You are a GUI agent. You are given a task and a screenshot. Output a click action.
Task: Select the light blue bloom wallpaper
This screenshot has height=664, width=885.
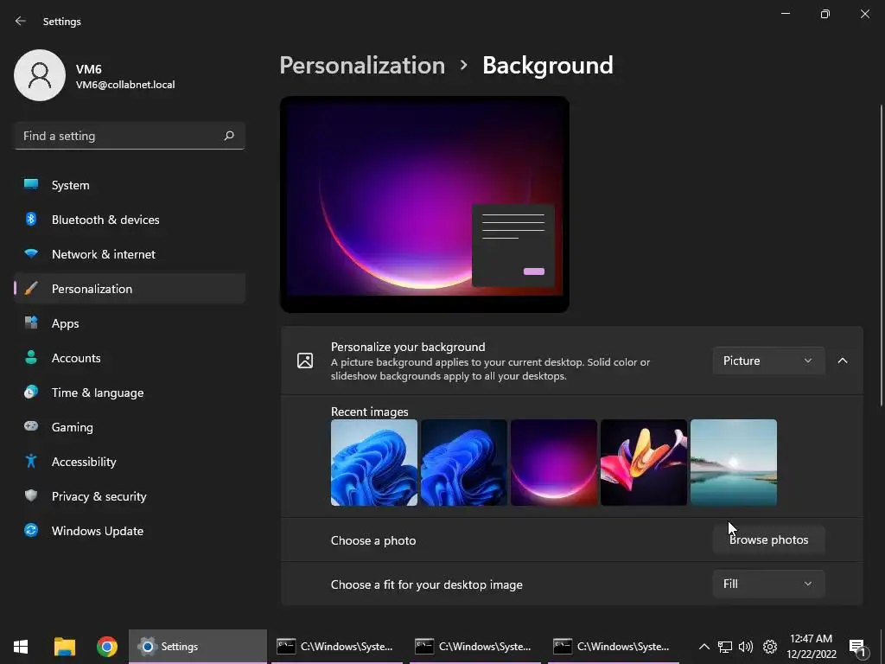pos(373,463)
